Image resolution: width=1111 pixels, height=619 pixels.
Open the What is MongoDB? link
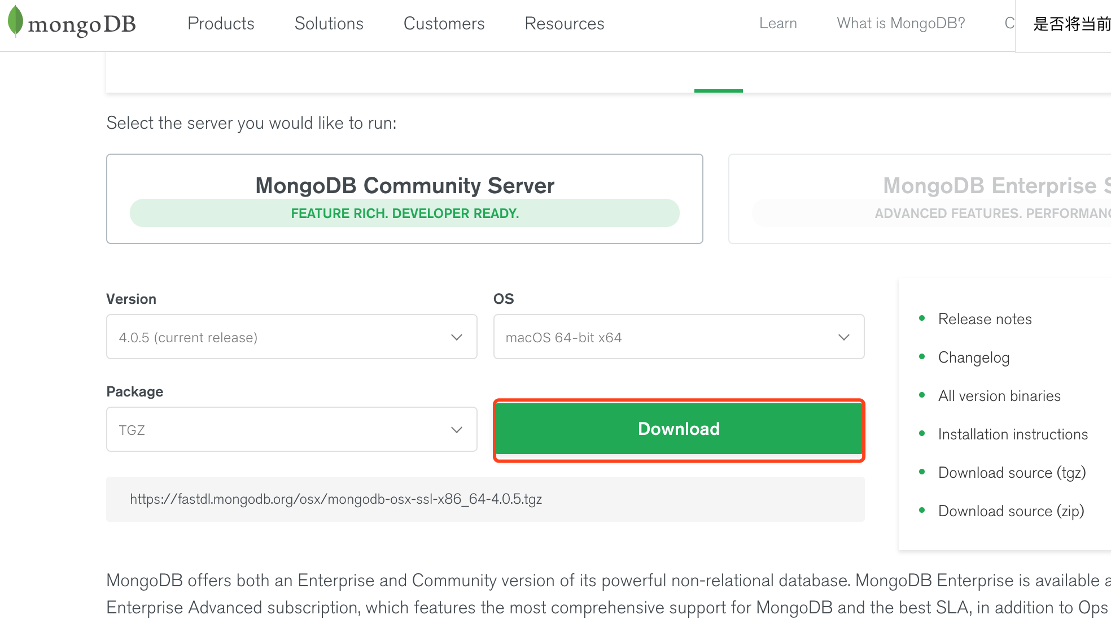[x=901, y=23]
